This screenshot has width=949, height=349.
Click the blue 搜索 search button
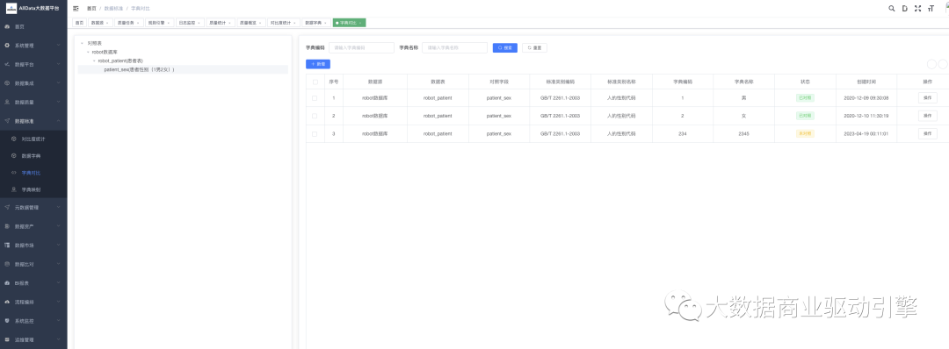504,47
